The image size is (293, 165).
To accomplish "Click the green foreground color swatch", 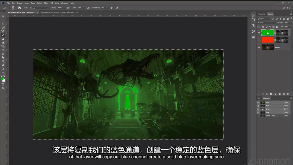I will coord(2,79).
